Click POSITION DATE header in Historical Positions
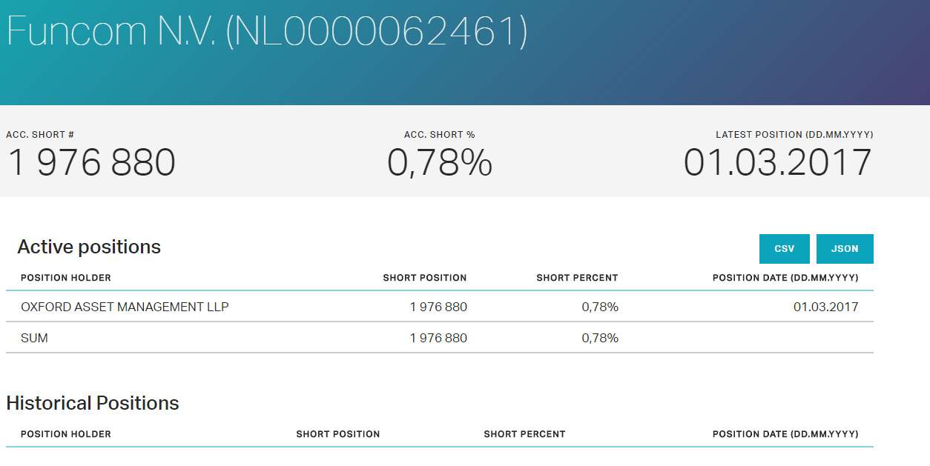Image resolution: width=930 pixels, height=466 pixels. (x=785, y=434)
